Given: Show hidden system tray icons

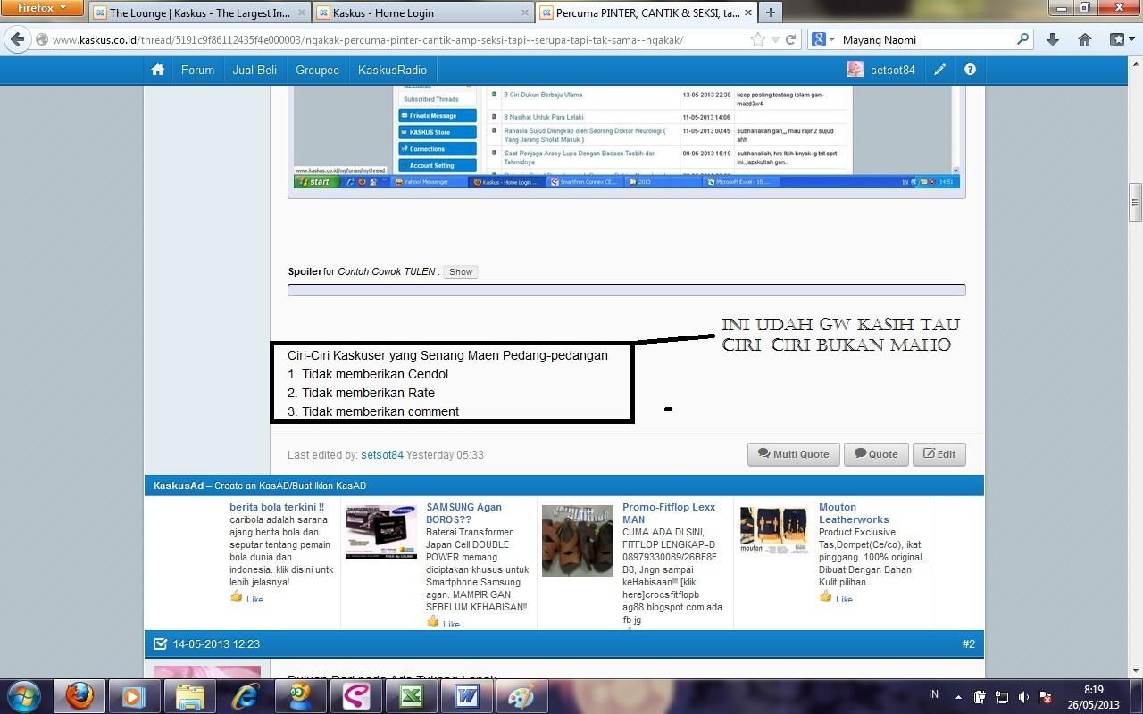Looking at the screenshot, I should [x=959, y=697].
